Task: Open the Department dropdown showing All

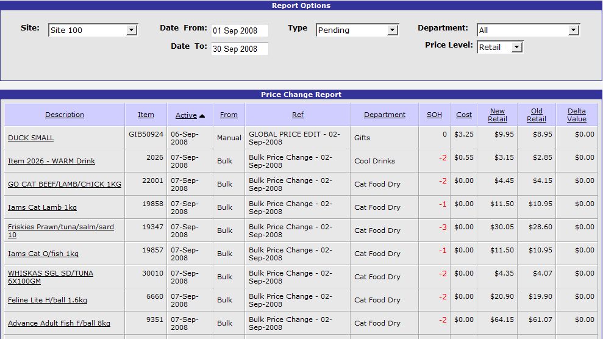Action: point(529,30)
